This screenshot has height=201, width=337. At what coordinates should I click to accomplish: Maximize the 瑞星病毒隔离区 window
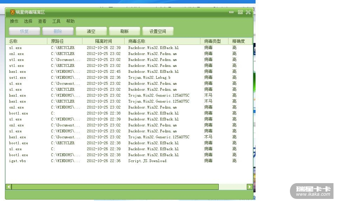[240, 12]
